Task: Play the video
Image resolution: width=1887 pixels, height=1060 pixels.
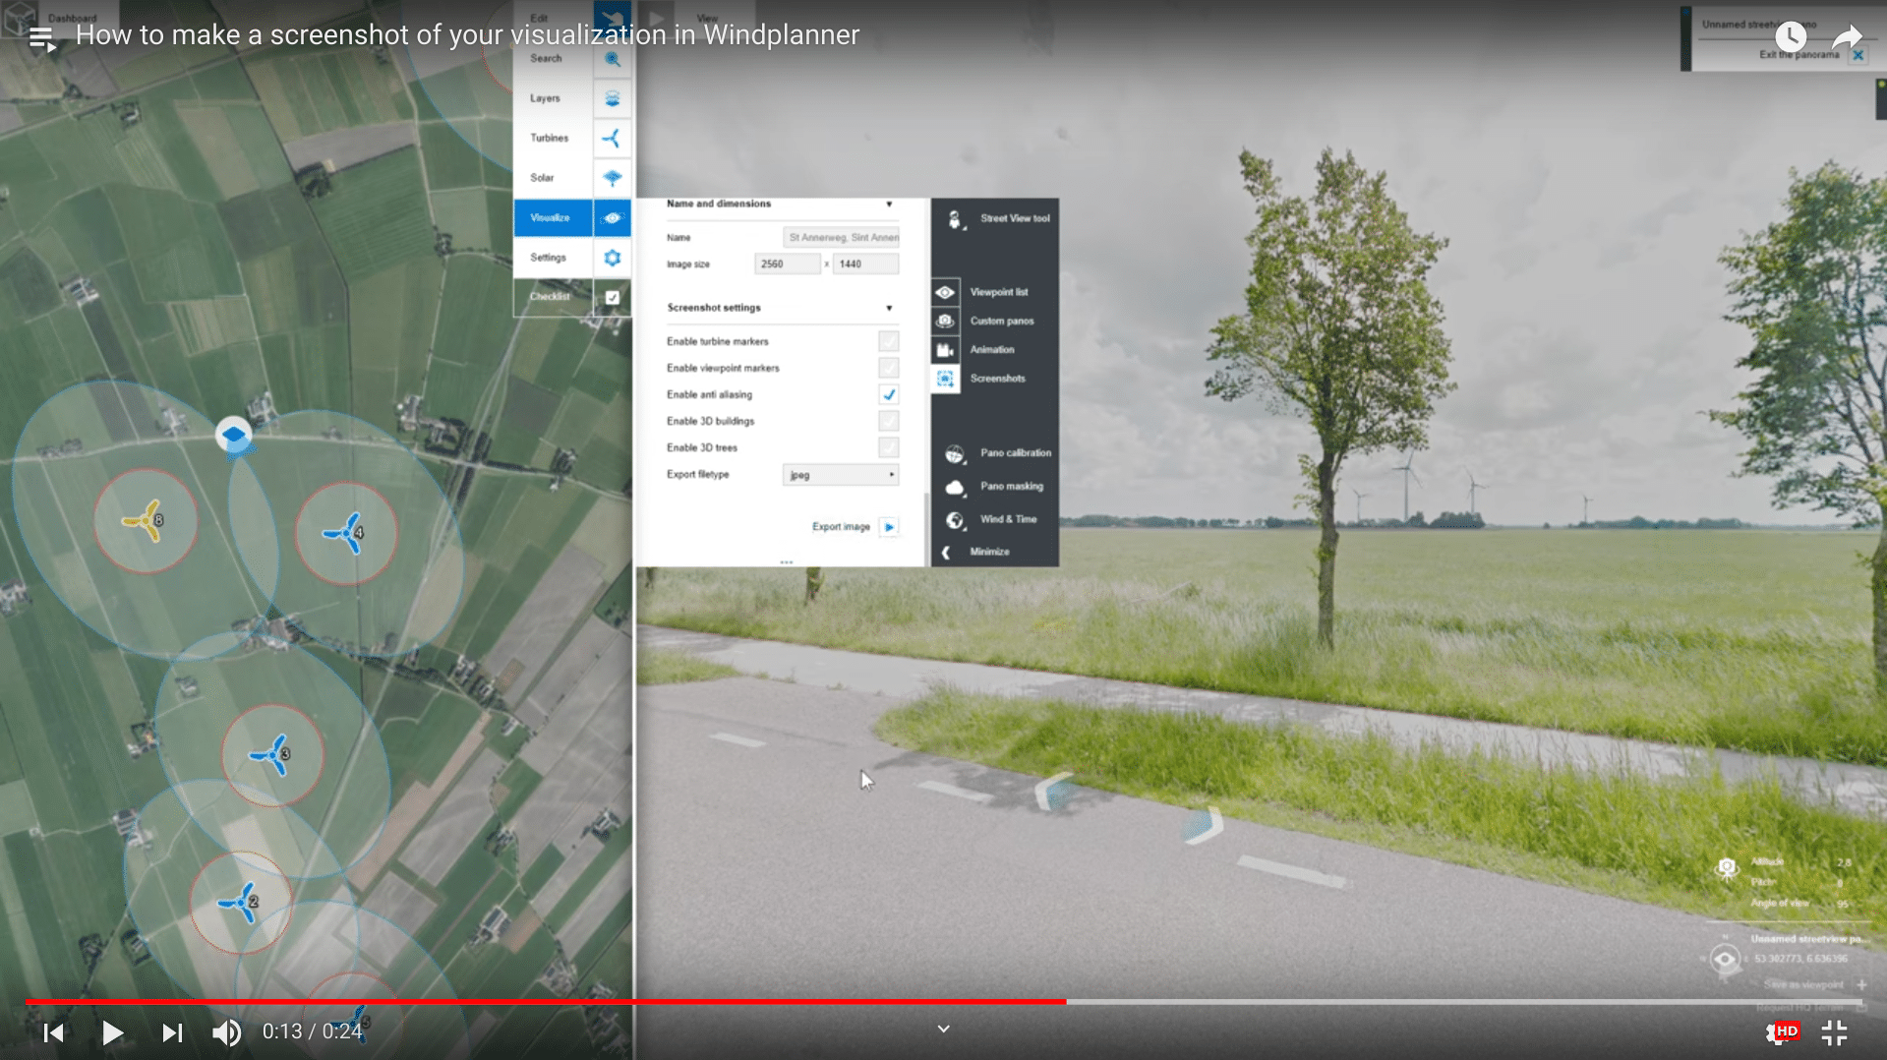Action: [x=112, y=1032]
